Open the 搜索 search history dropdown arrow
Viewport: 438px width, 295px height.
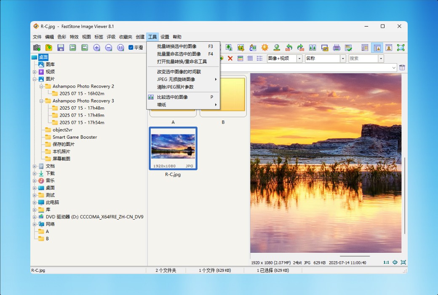click(381, 59)
